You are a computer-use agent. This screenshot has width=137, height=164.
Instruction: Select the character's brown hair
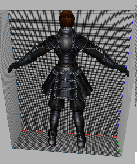pos(67,19)
